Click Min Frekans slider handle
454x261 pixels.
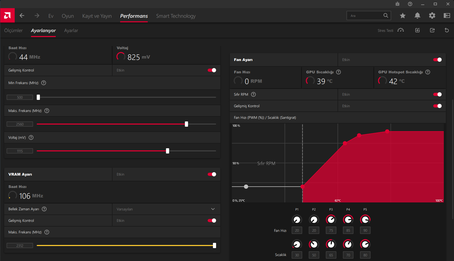(x=38, y=97)
